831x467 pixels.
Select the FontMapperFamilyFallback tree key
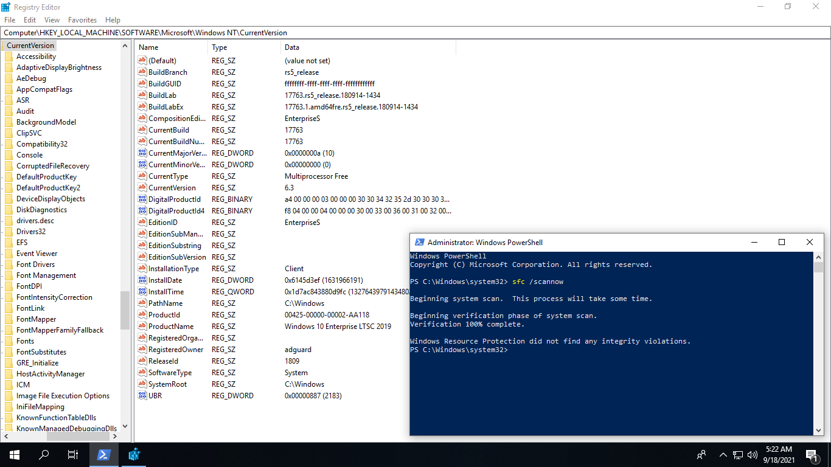(x=60, y=330)
